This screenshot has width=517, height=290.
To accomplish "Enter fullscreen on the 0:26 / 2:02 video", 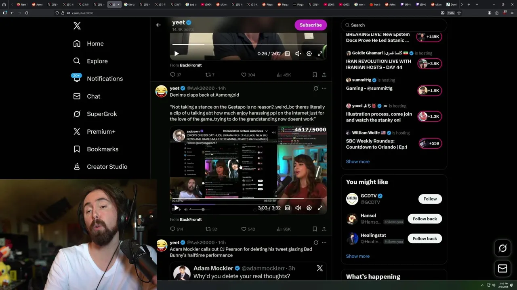I will click(x=320, y=54).
